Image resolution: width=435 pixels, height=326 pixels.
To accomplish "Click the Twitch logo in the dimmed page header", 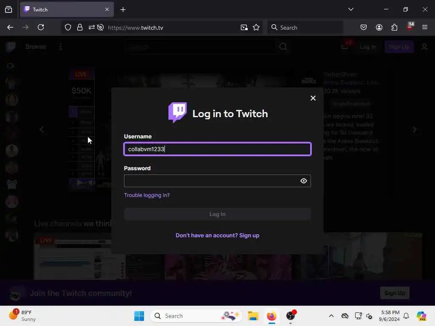I will pyautogui.click(x=11, y=47).
